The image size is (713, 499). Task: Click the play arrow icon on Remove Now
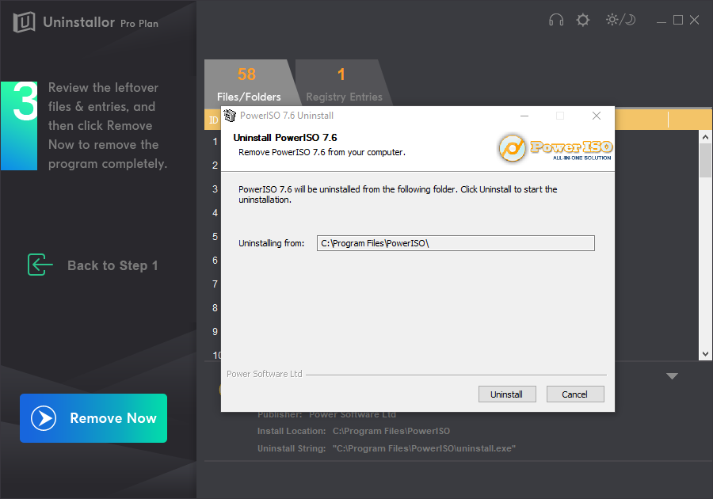44,418
